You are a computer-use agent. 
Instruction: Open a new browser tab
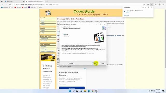47,1
